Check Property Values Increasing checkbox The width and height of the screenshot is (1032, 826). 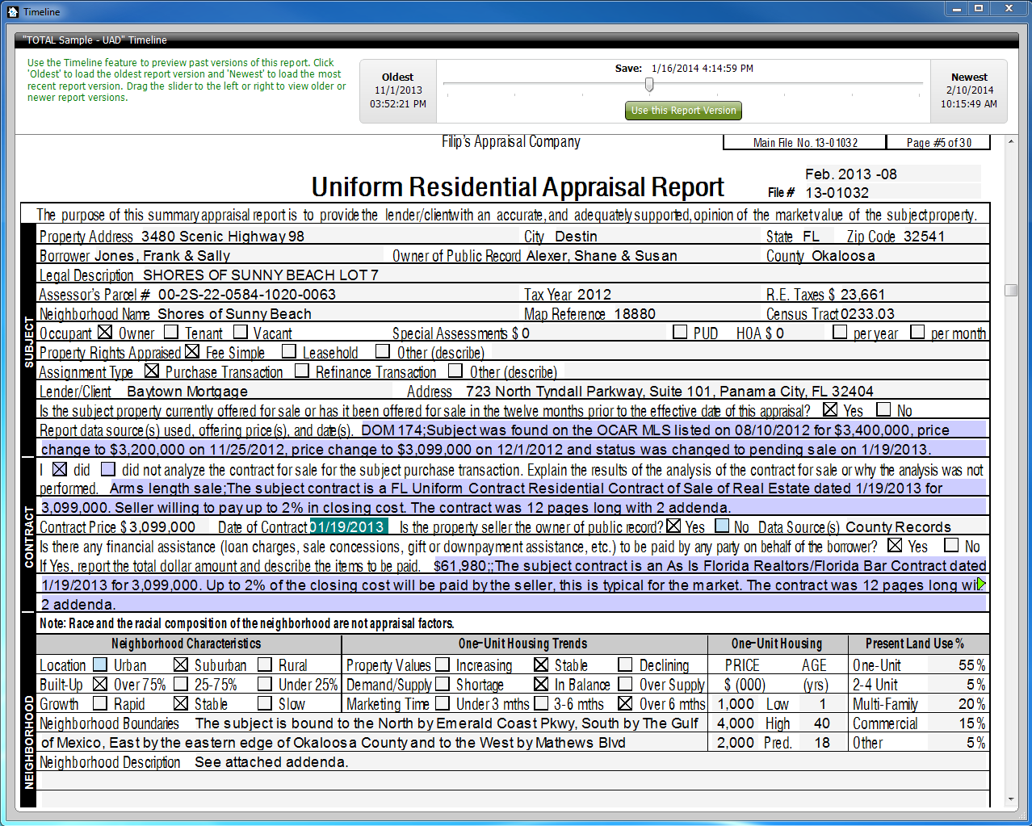443,665
